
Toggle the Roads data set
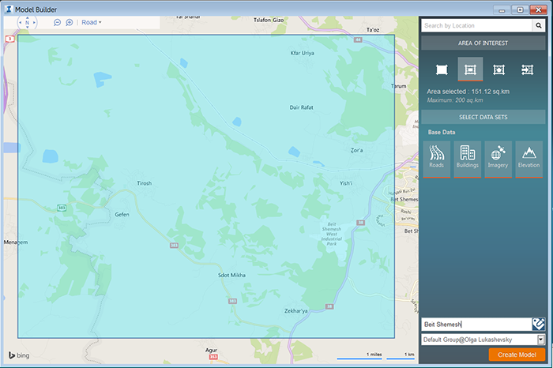pyautogui.click(x=437, y=160)
